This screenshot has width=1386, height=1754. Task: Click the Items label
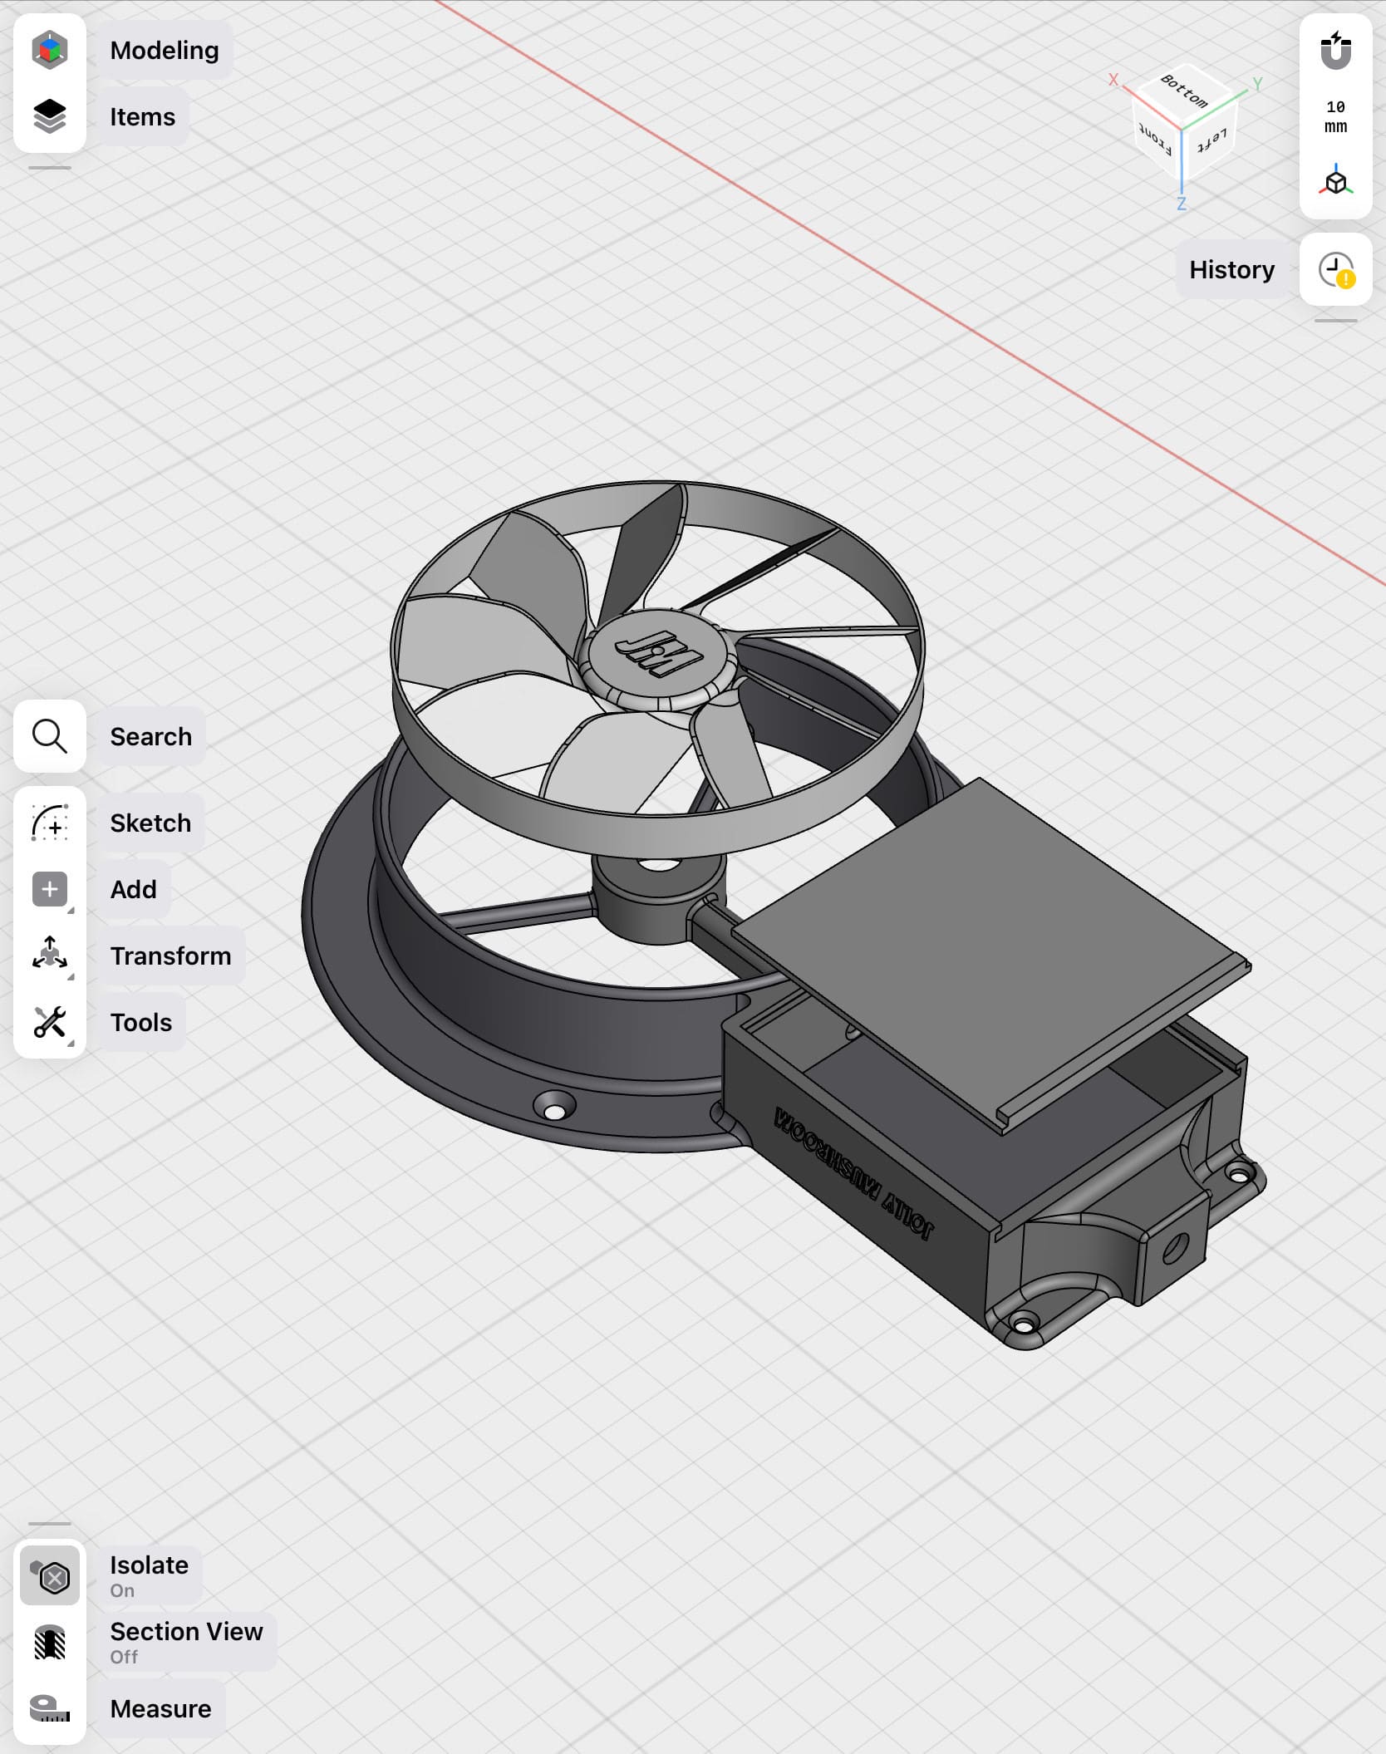(143, 116)
